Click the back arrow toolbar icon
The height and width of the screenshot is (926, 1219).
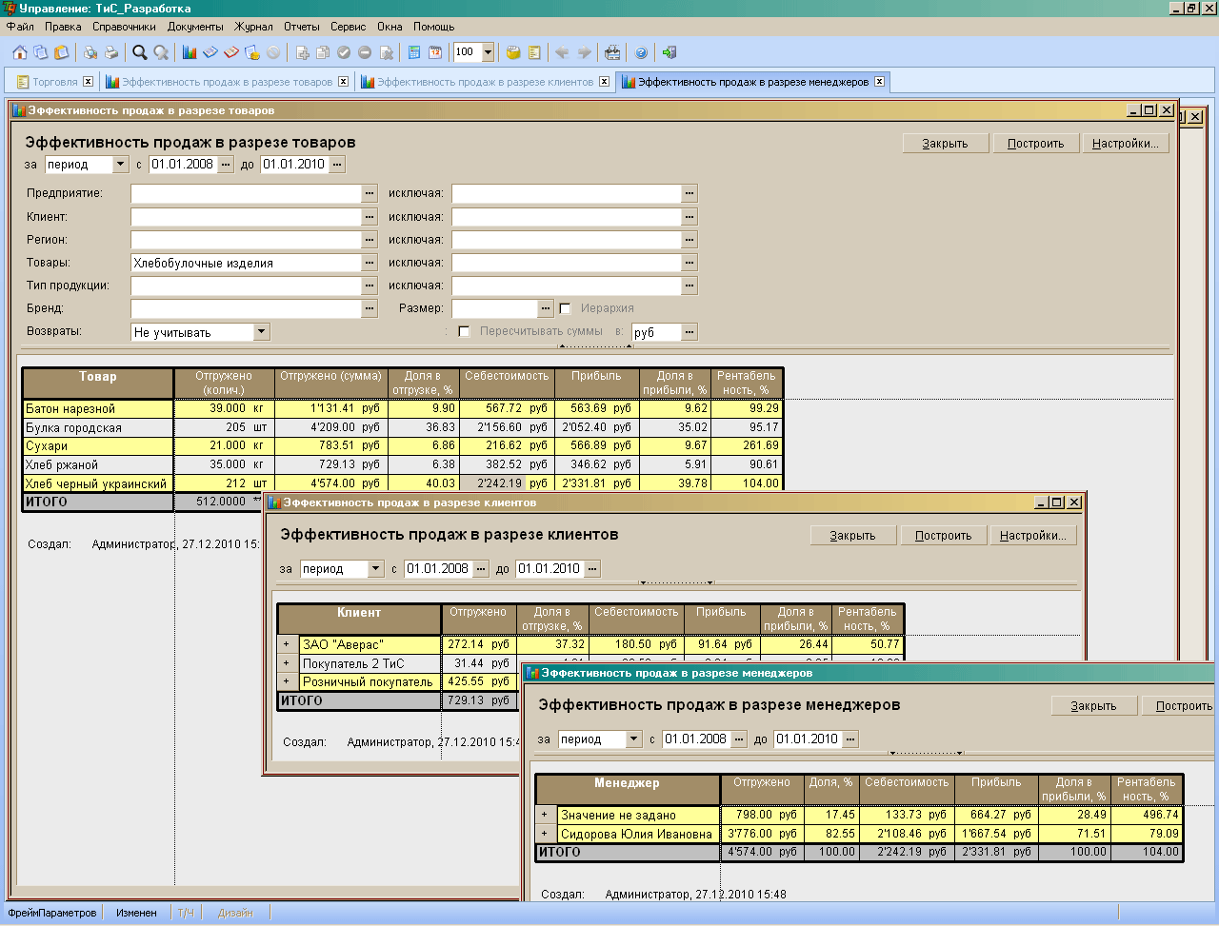(562, 52)
